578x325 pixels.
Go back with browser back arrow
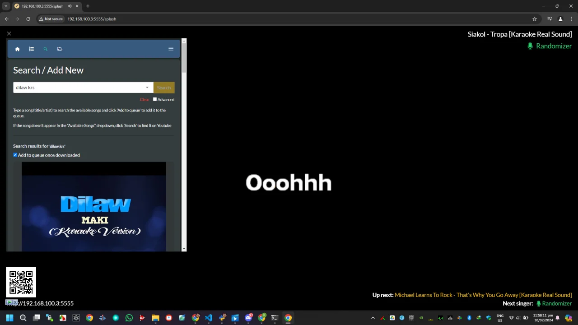(6, 19)
